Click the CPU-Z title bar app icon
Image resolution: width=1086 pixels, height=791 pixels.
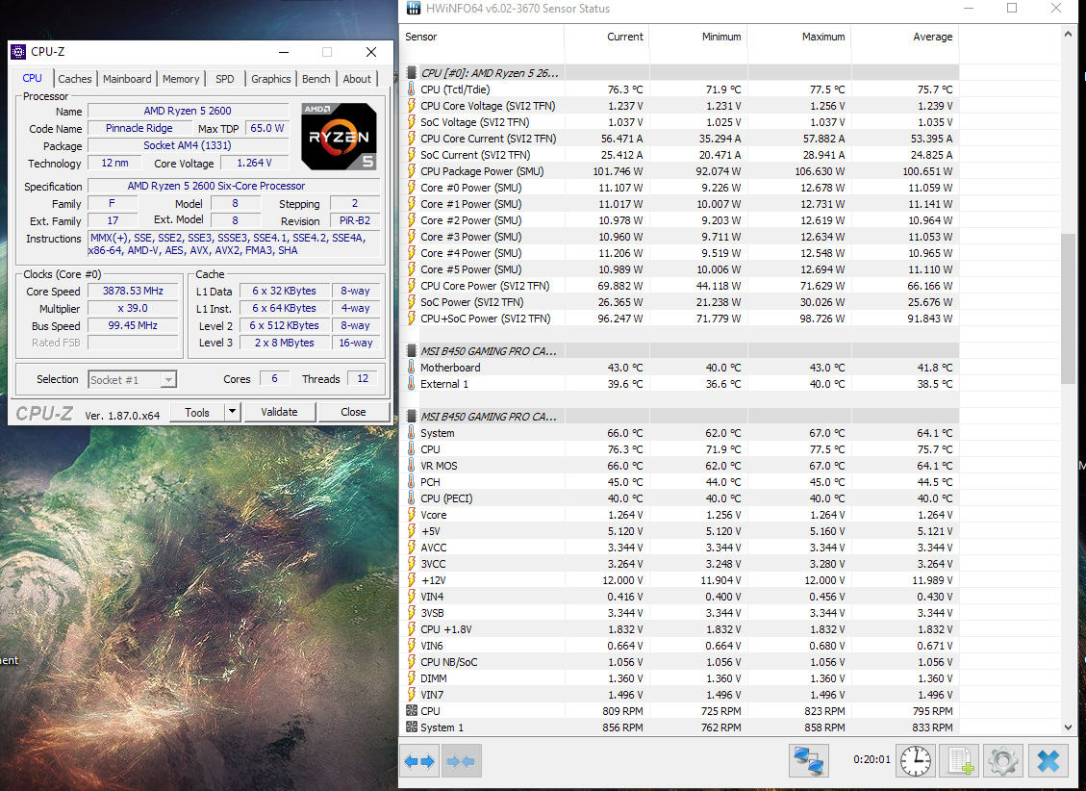(18, 52)
